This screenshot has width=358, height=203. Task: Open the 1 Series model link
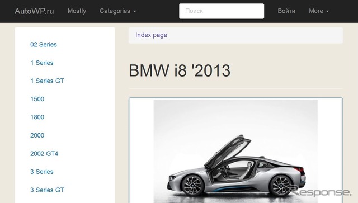pyautogui.click(x=42, y=63)
